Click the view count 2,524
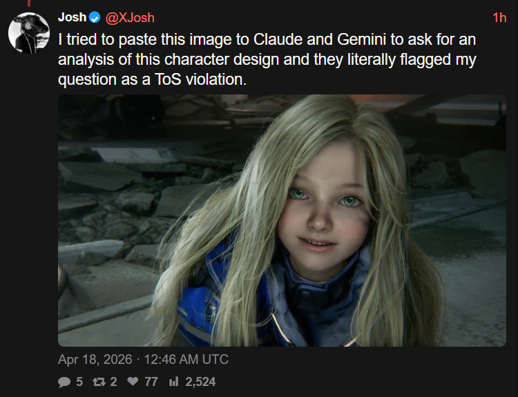This screenshot has height=397, width=518. coord(200,381)
